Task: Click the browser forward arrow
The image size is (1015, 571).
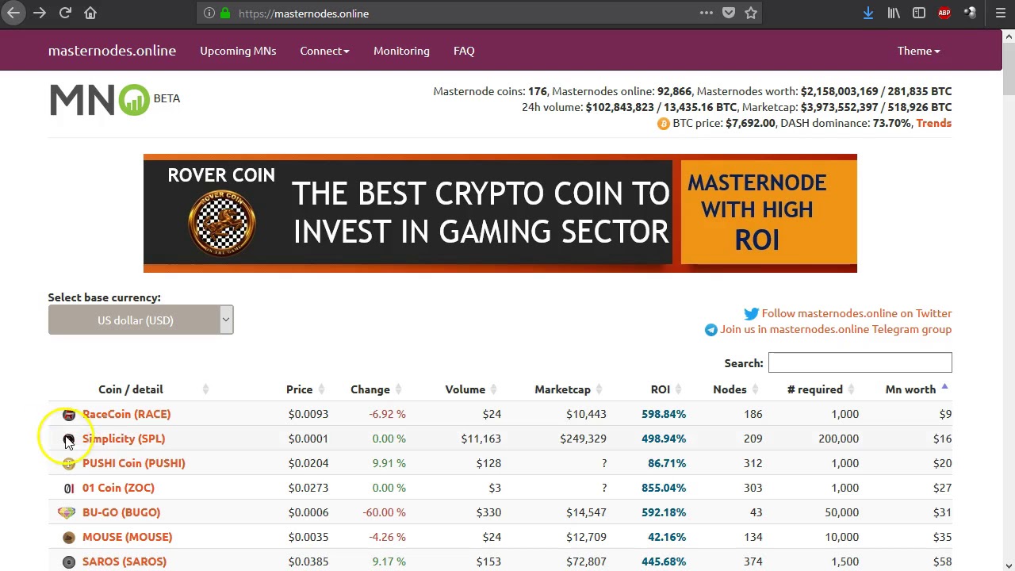Action: (x=40, y=13)
